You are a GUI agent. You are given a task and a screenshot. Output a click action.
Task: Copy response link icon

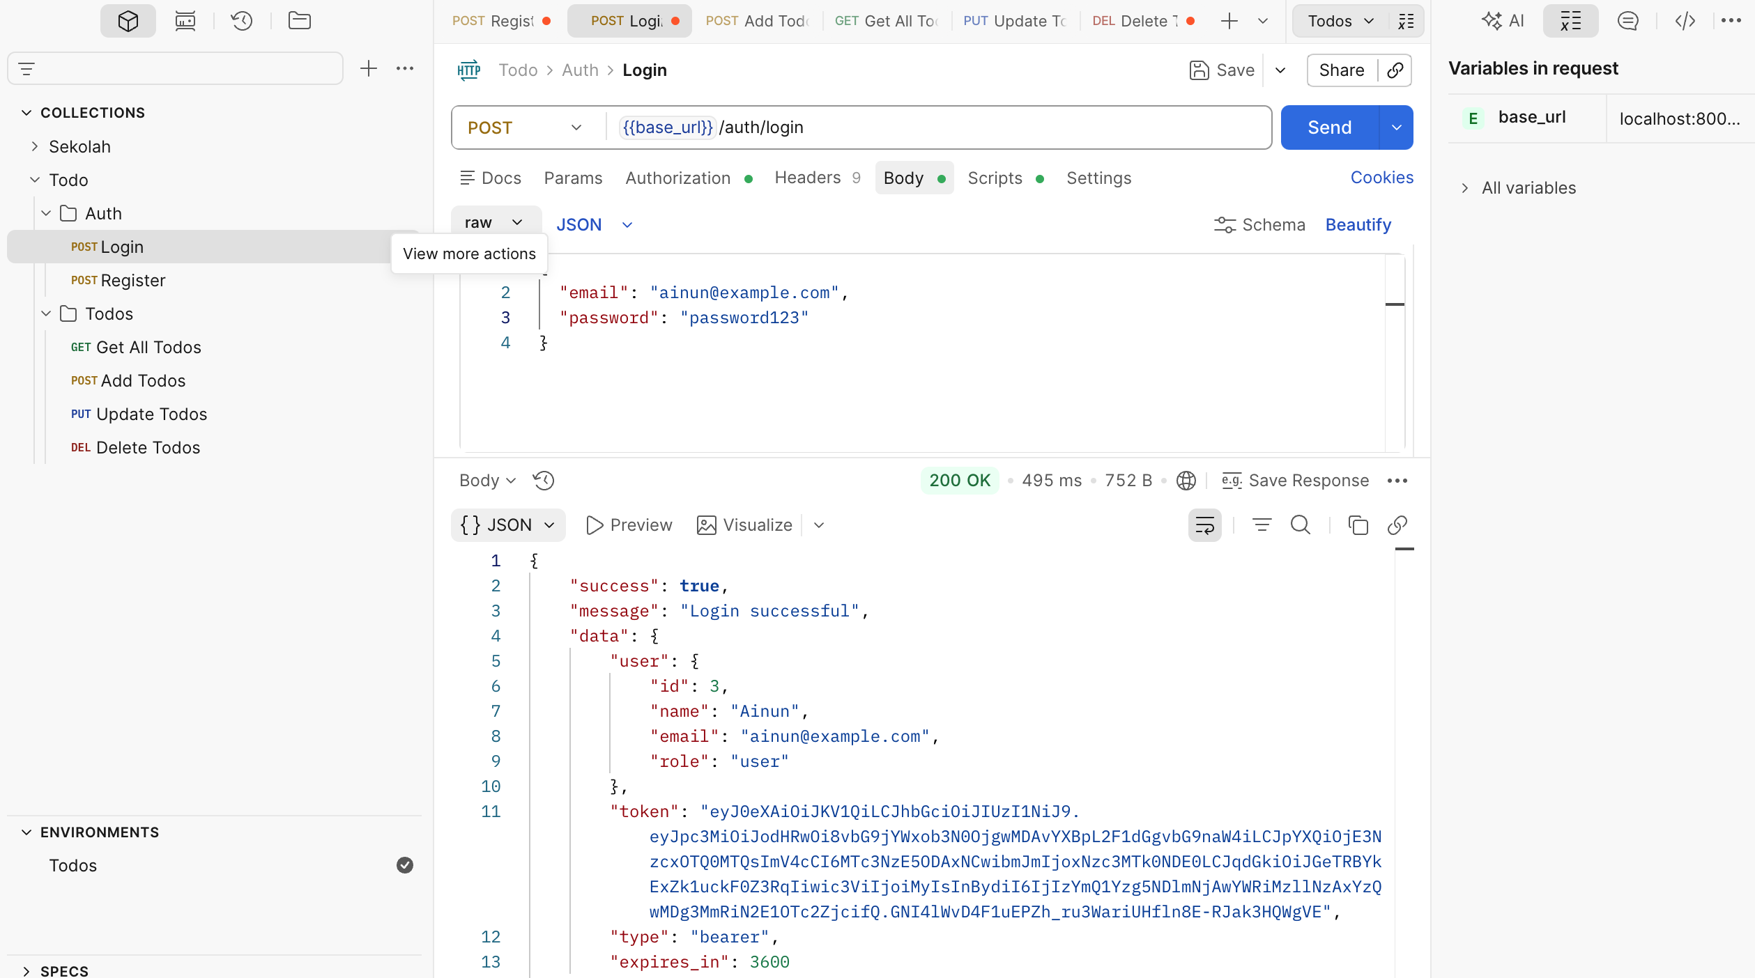click(1397, 525)
